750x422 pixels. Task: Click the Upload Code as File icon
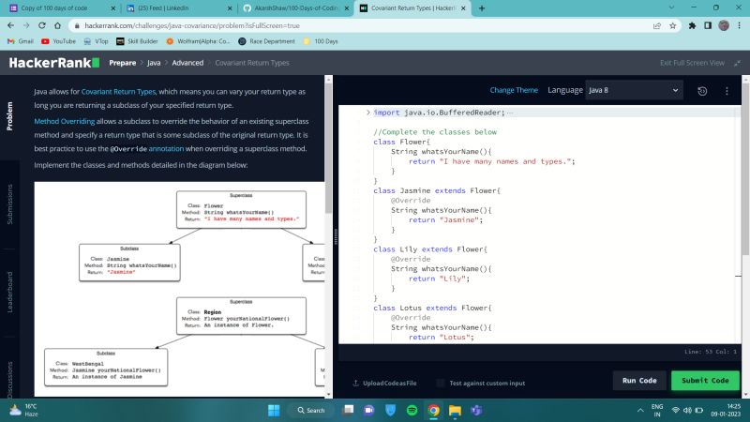pos(356,383)
